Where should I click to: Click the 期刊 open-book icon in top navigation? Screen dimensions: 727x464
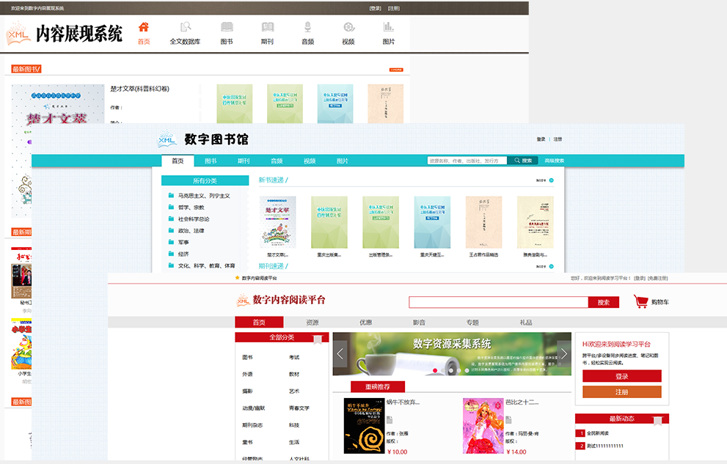tap(267, 27)
